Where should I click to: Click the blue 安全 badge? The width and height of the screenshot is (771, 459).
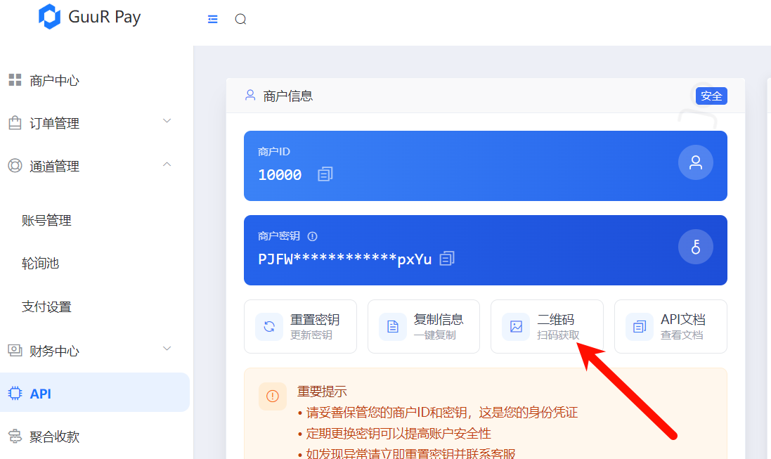[x=711, y=96]
